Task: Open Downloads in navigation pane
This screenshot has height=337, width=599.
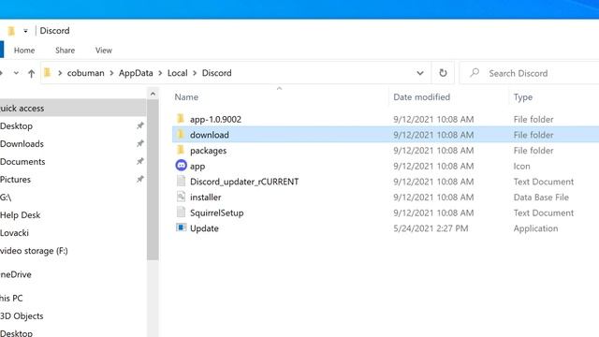Action: pos(22,143)
